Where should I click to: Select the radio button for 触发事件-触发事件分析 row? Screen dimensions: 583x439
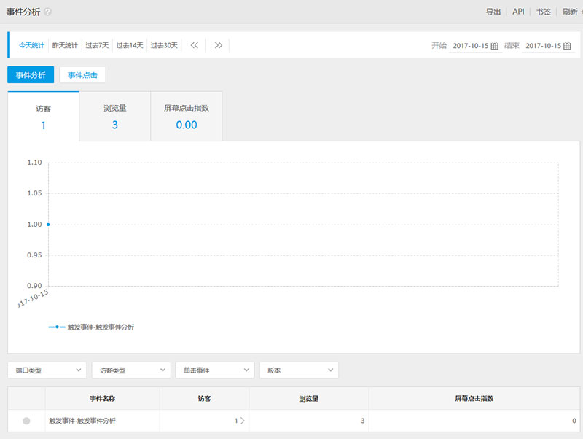(x=26, y=421)
